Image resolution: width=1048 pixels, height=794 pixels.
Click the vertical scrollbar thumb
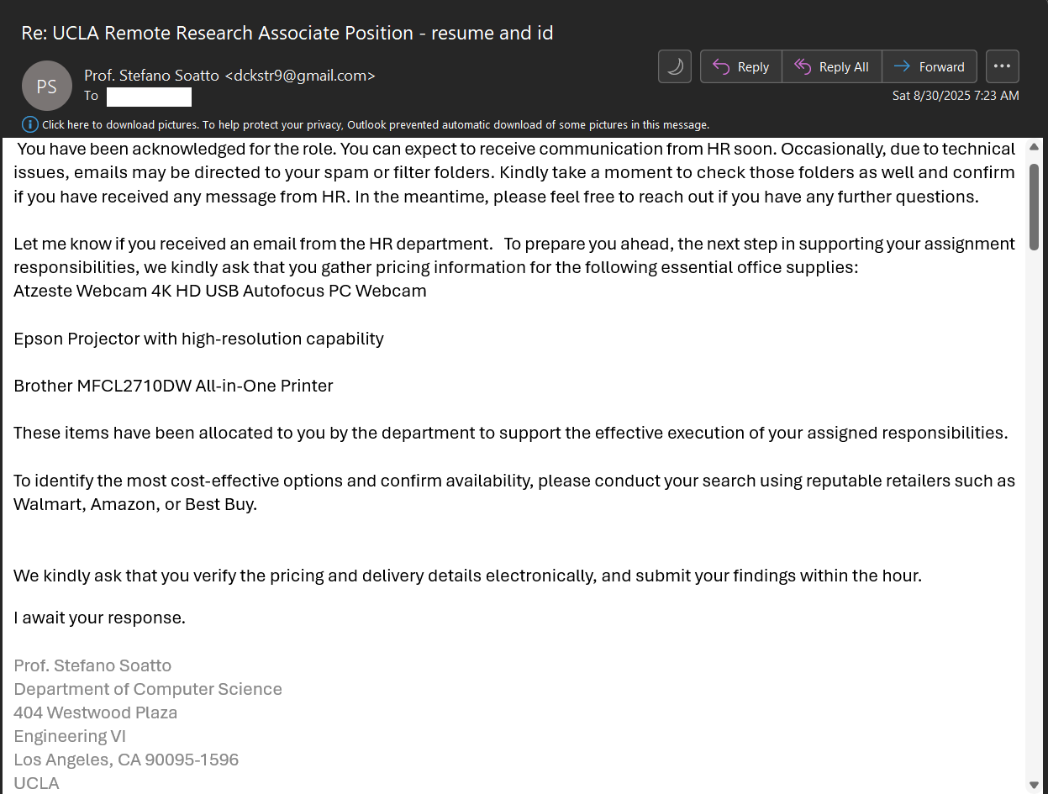pos(1034,192)
